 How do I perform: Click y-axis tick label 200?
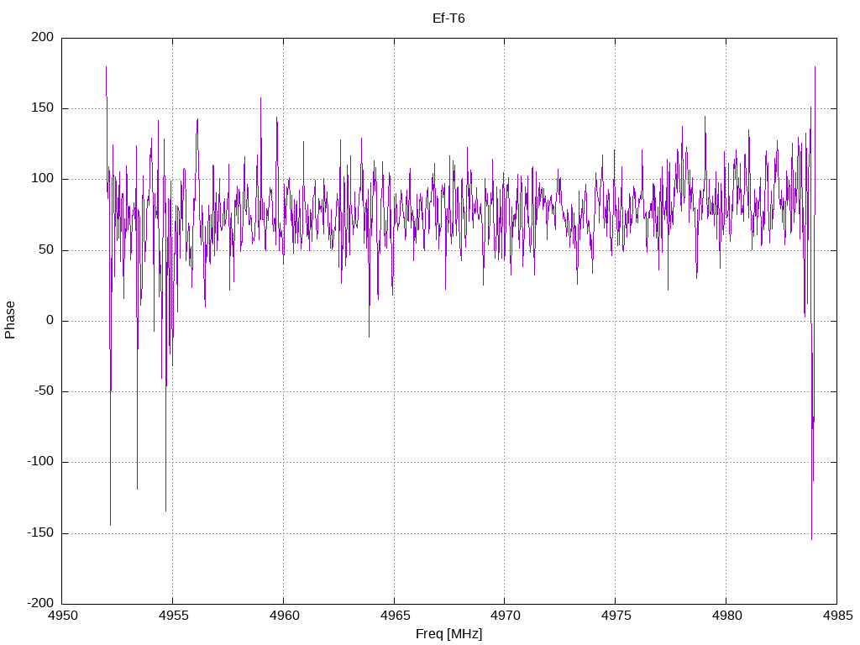pos(43,37)
